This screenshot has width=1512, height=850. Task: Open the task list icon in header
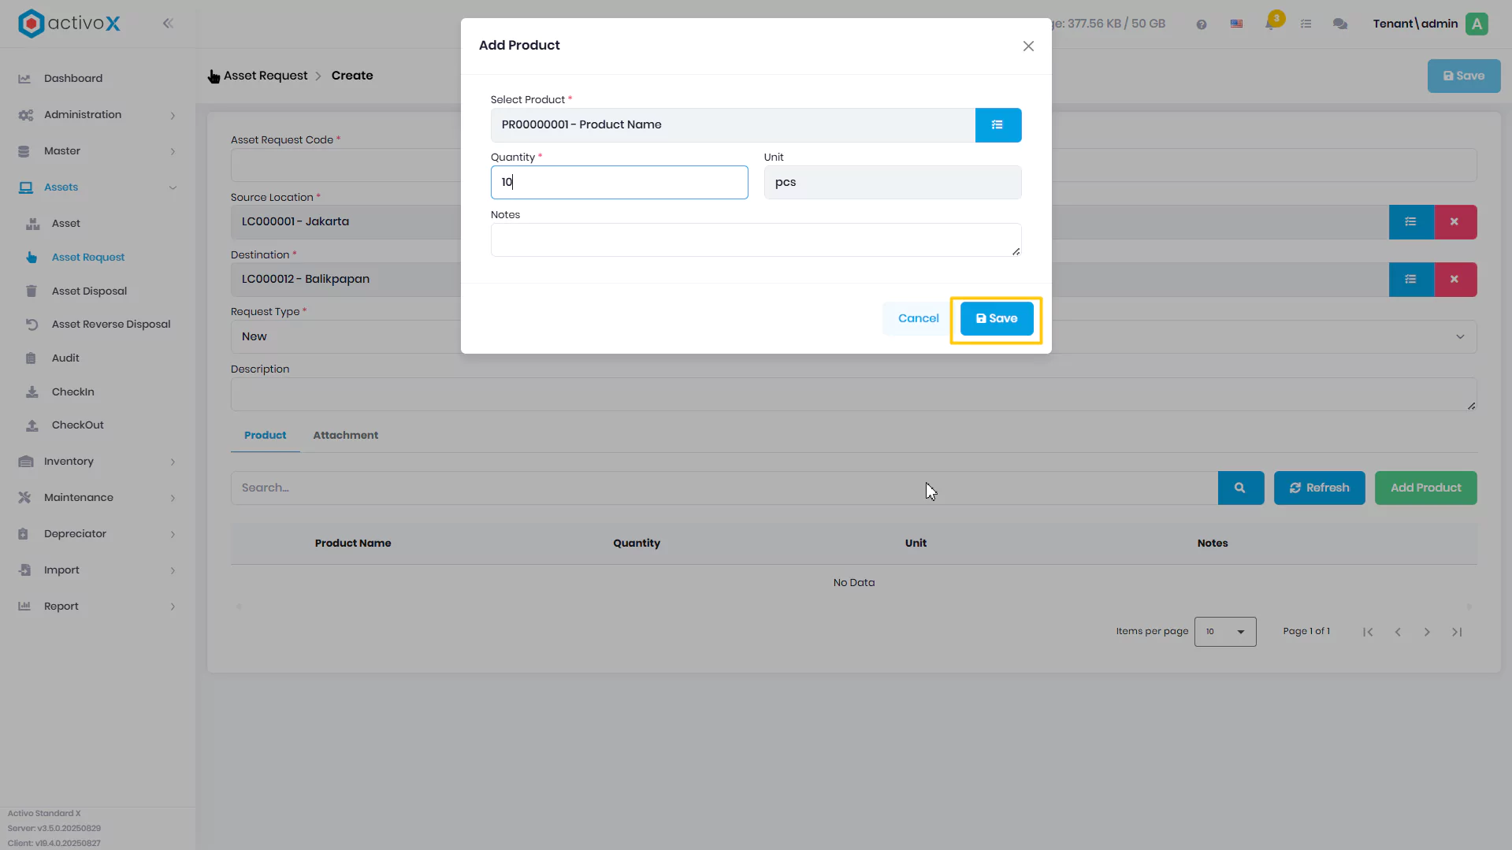1306,24
